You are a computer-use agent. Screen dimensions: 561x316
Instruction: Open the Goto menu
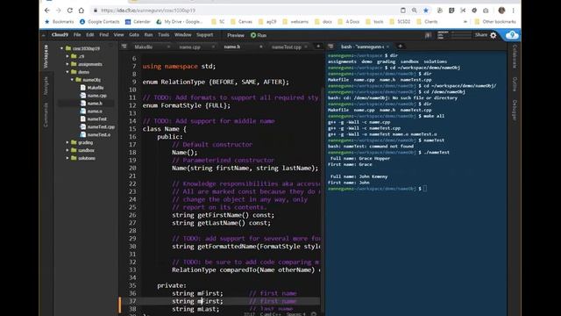click(134, 35)
